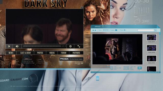Open the FORUM tab
Viewport: 163px width, 91px height.
pos(63,53)
